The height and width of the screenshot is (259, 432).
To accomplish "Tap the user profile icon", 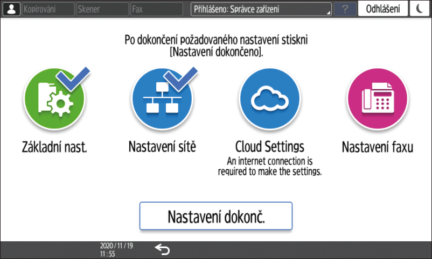I will (11, 9).
